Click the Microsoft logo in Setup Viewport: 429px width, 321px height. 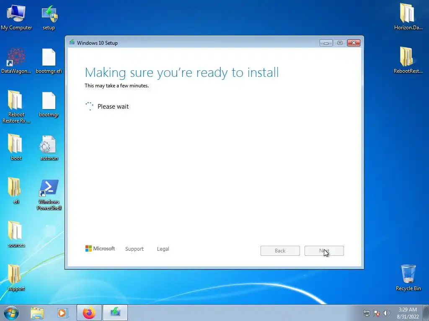click(100, 249)
